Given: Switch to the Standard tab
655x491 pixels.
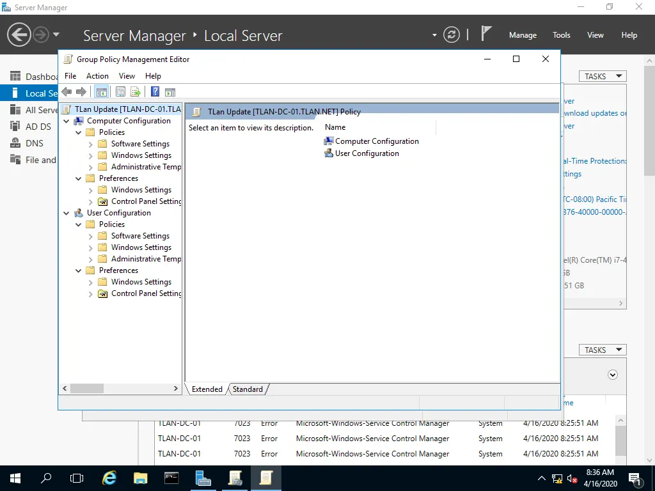Looking at the screenshot, I should coord(248,389).
